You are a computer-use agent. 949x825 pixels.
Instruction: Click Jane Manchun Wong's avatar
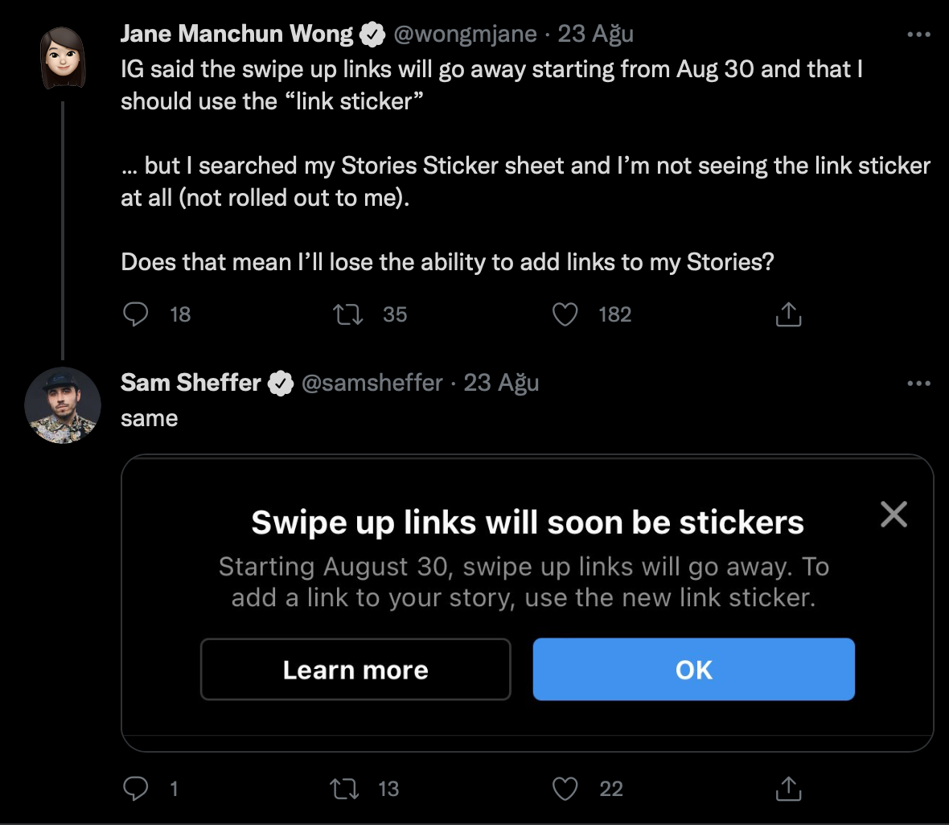[x=63, y=58]
